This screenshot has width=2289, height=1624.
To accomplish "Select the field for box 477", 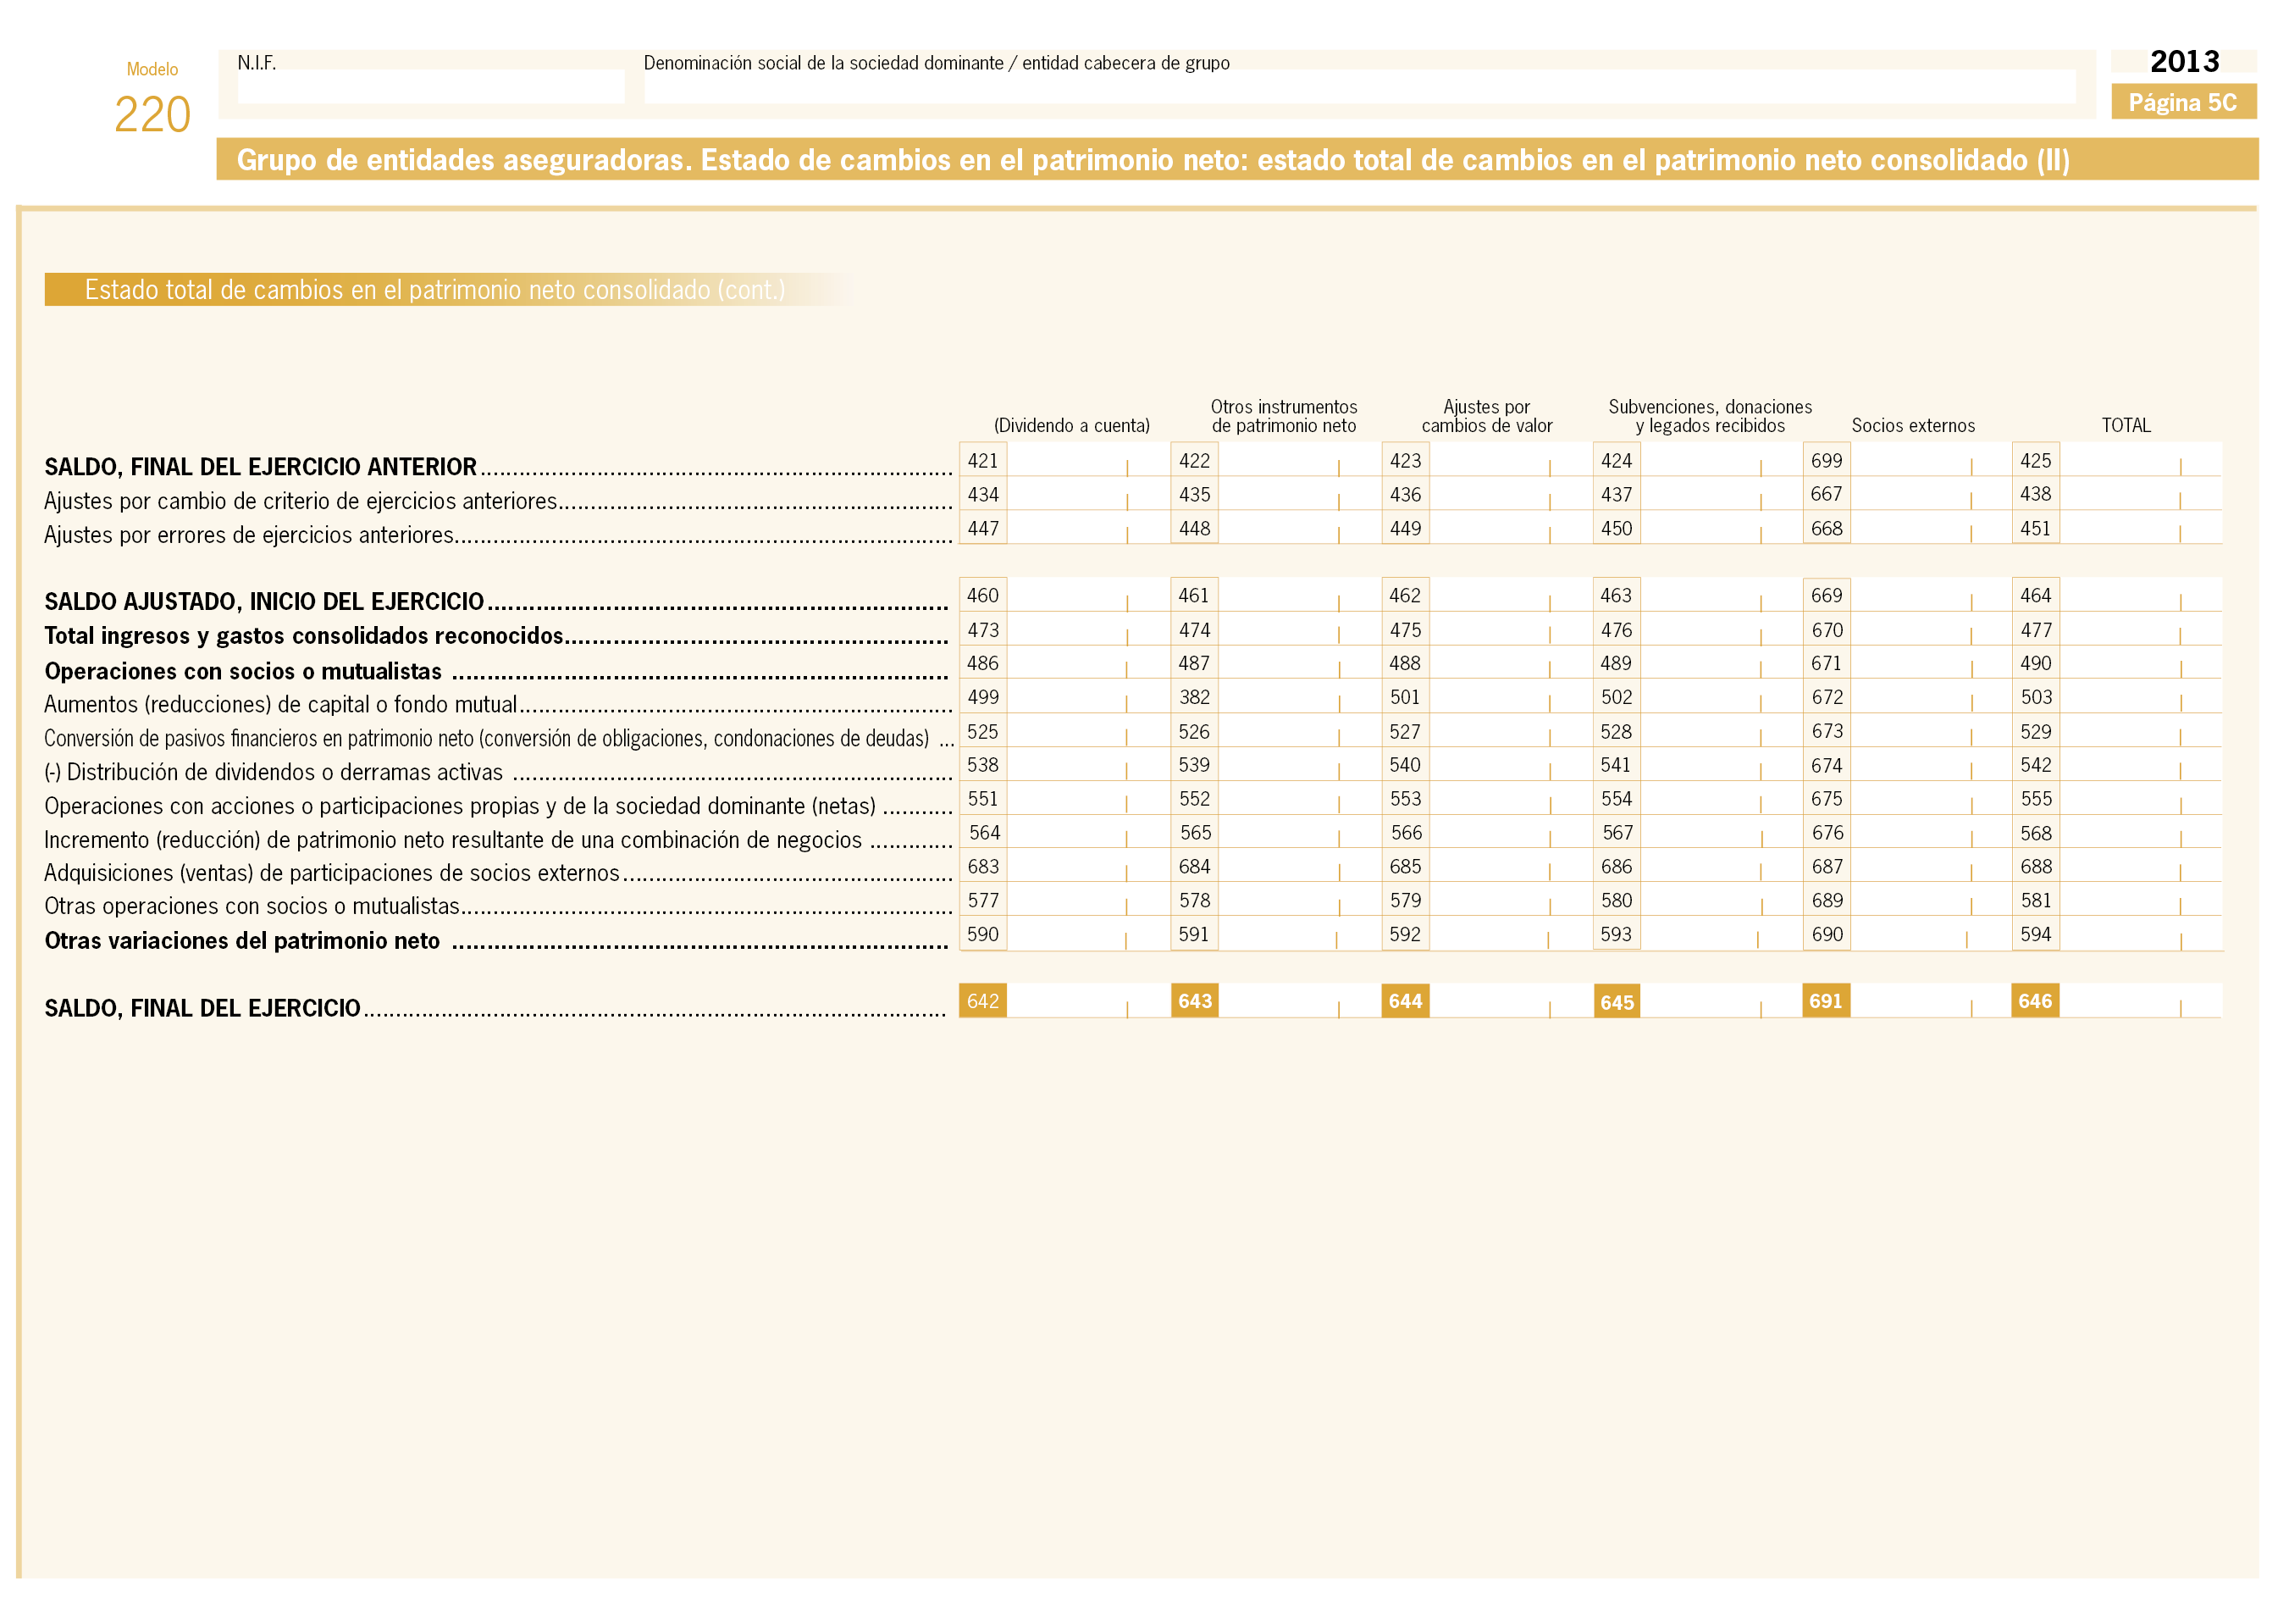I will pos(2140,629).
